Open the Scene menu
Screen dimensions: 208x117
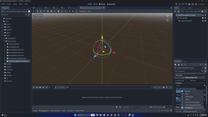(x=3, y=4)
